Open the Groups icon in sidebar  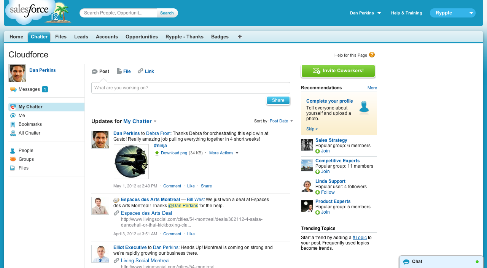(13, 159)
